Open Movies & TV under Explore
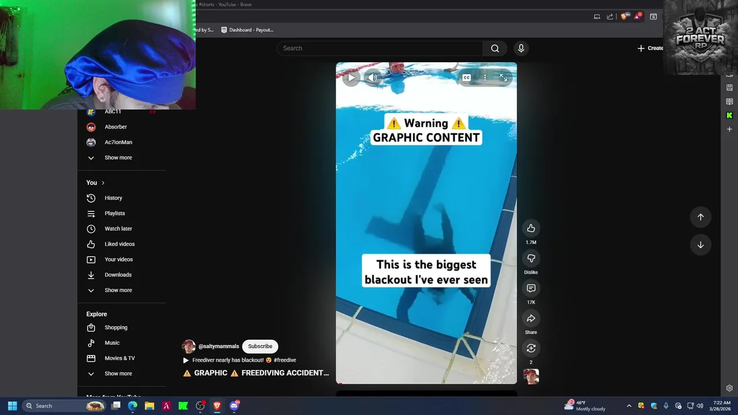This screenshot has width=738, height=415. (x=122, y=359)
